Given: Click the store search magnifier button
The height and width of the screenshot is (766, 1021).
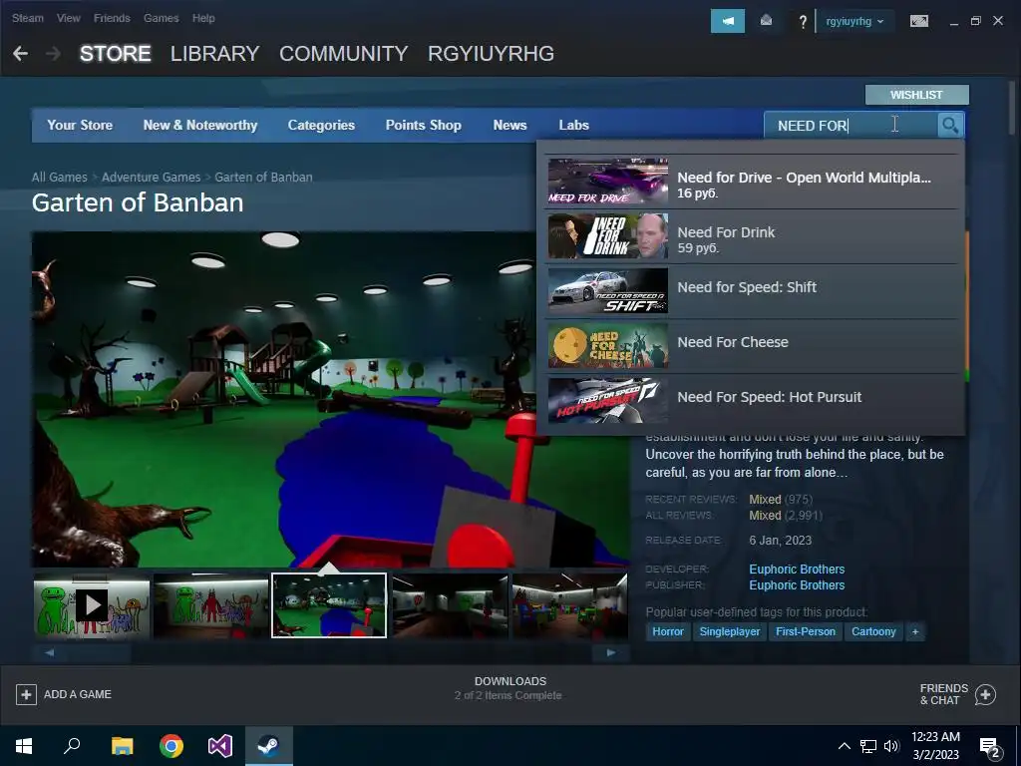Looking at the screenshot, I should 950,125.
